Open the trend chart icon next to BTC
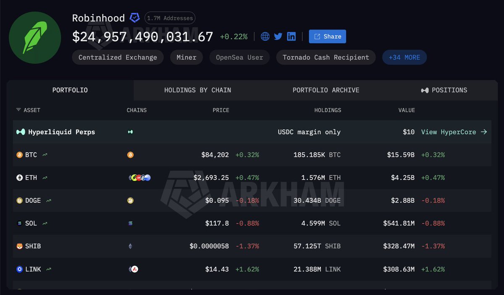Viewport: 504px width, 295px height. (x=45, y=155)
